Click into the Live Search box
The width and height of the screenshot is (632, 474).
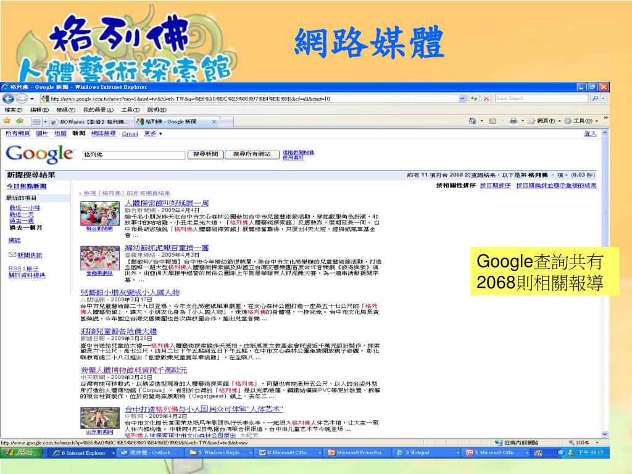tap(541, 98)
